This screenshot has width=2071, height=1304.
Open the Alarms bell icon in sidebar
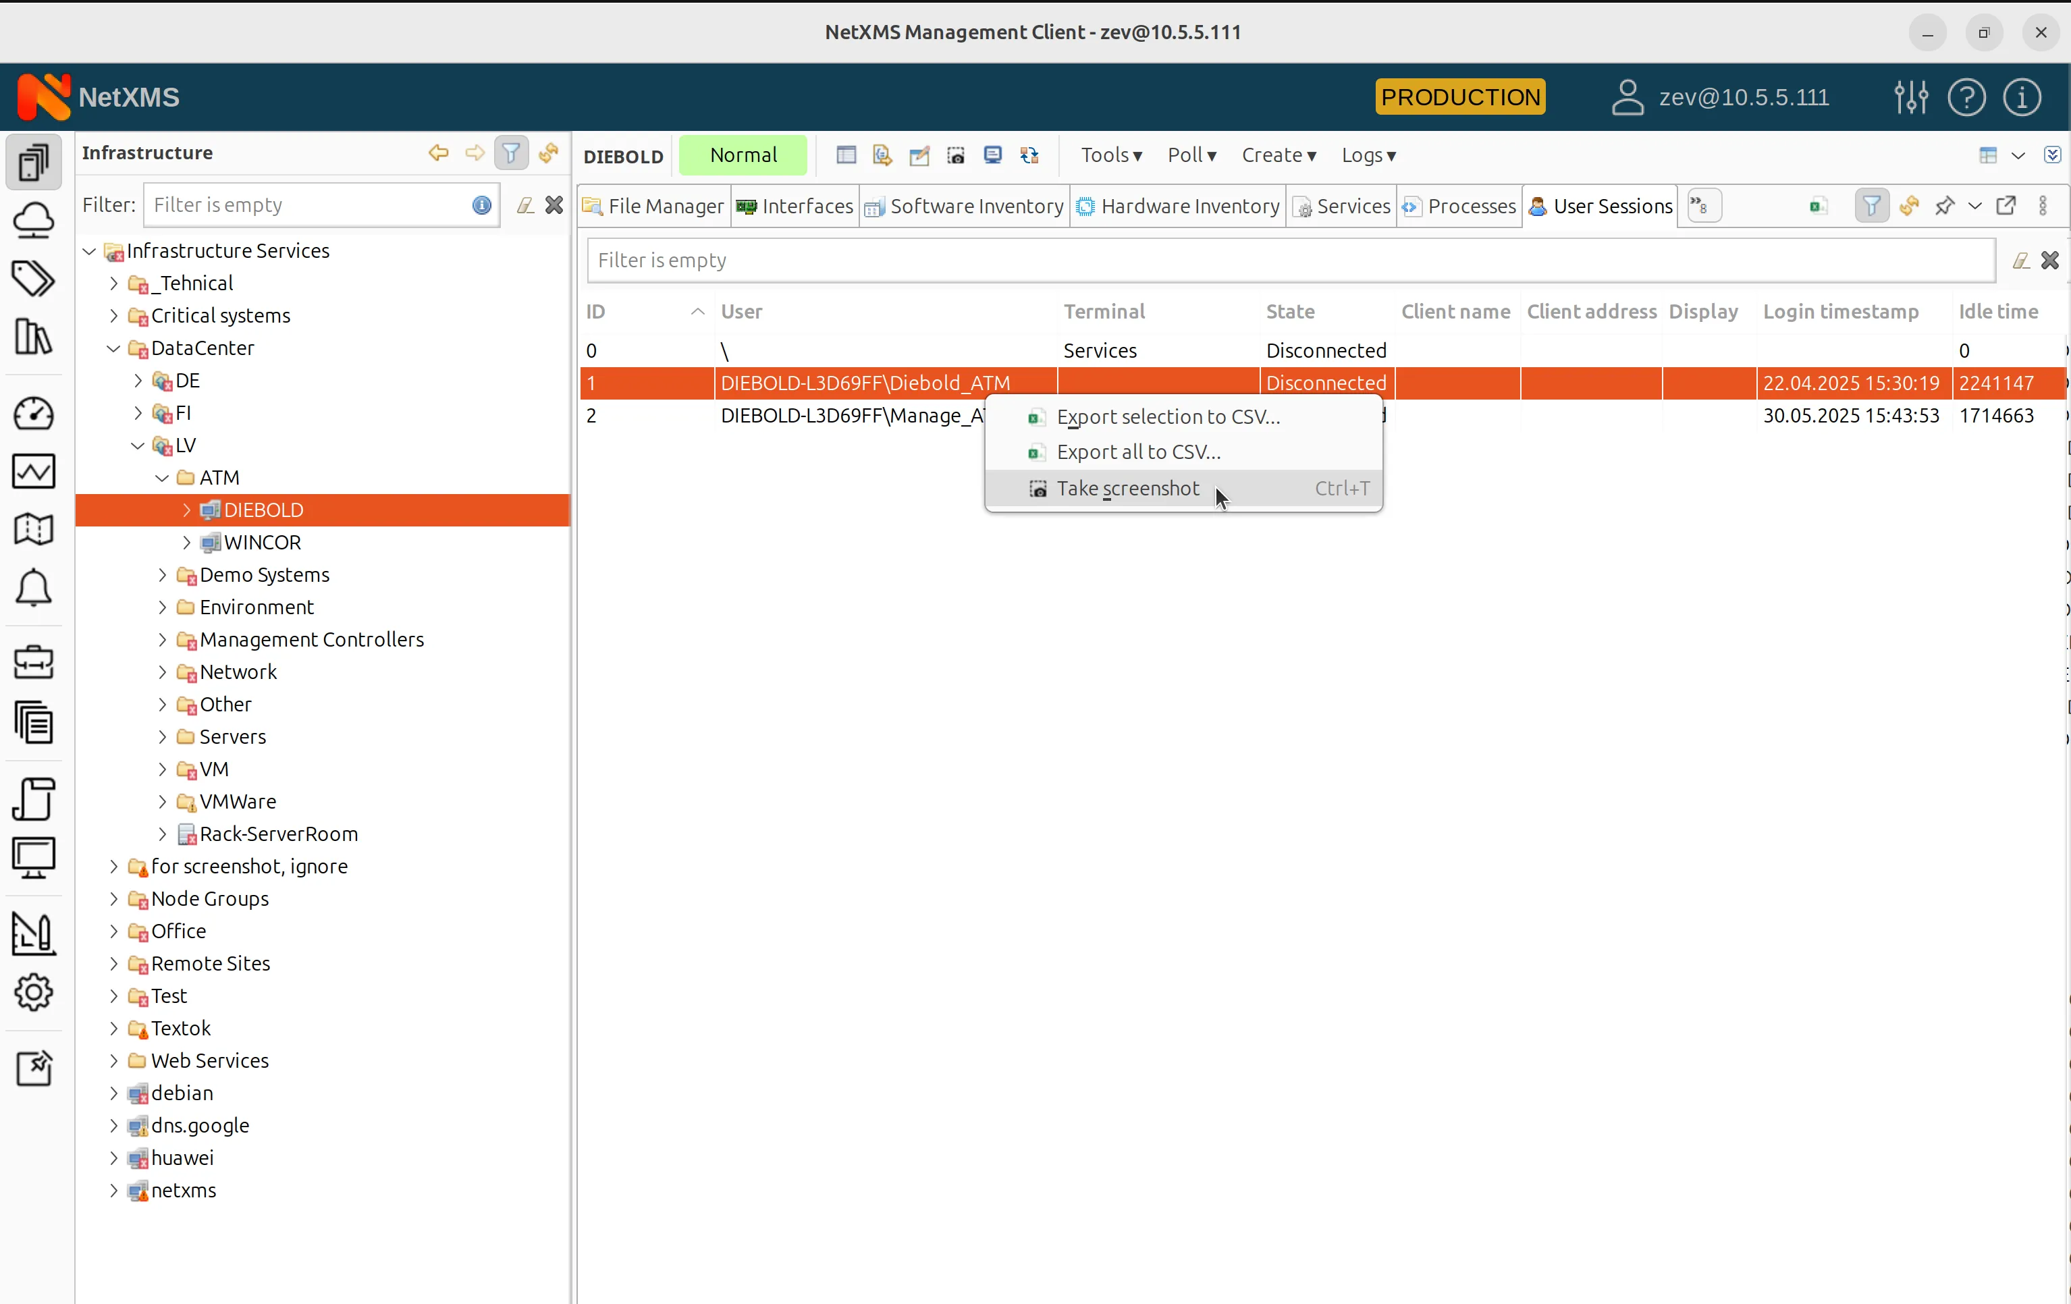pos(34,589)
